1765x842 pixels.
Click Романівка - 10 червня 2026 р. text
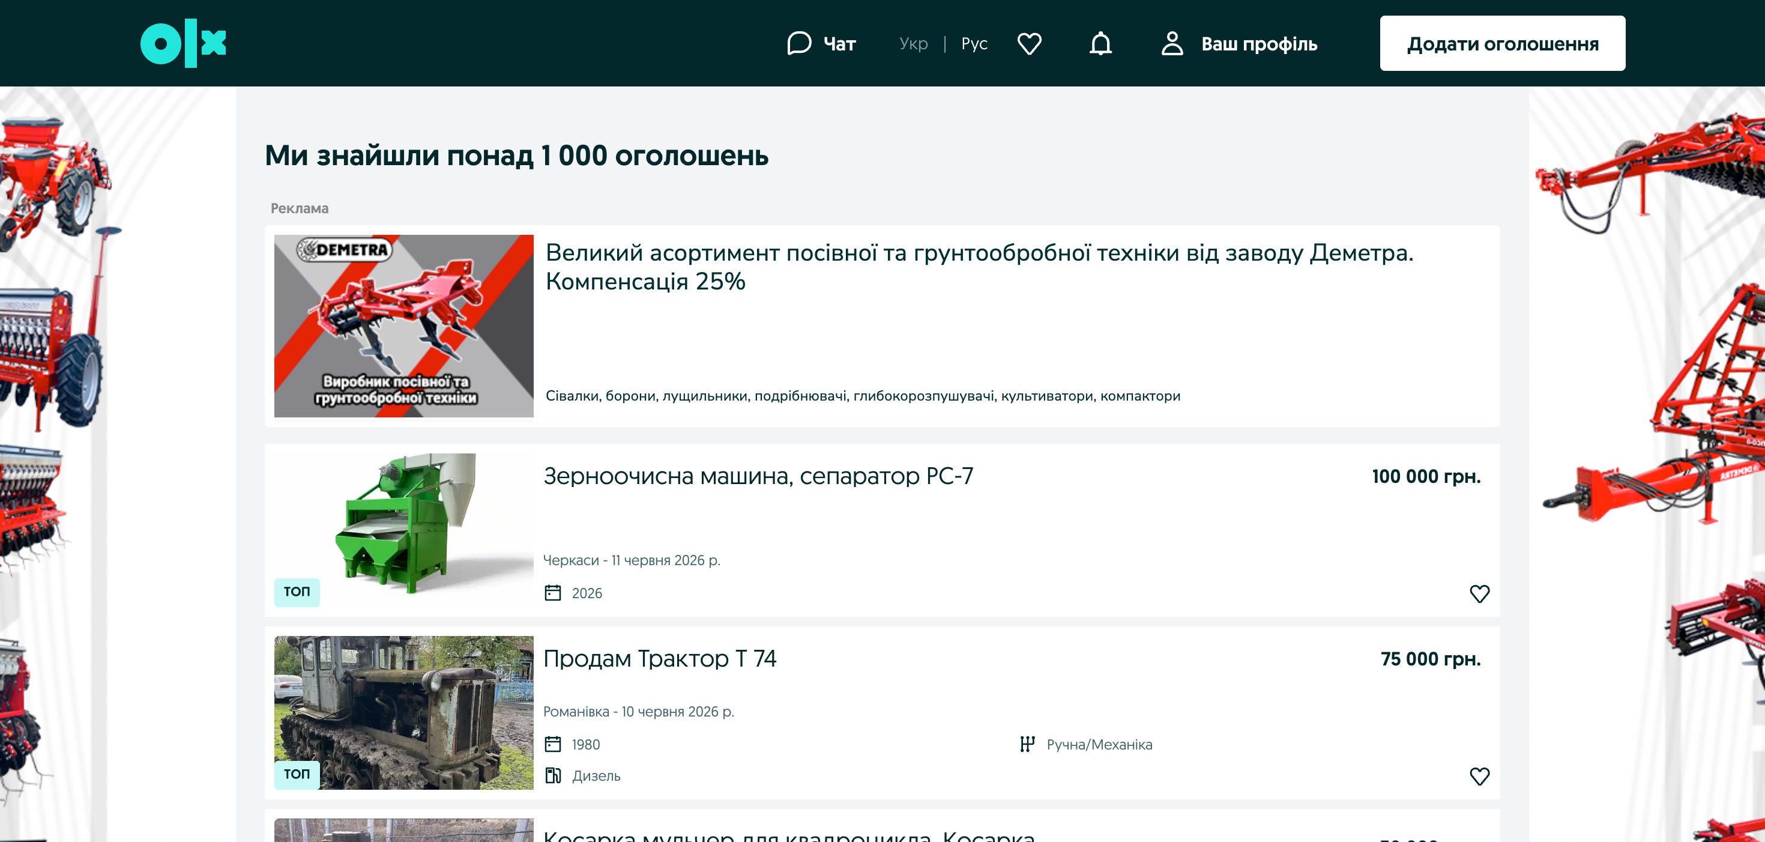(639, 712)
